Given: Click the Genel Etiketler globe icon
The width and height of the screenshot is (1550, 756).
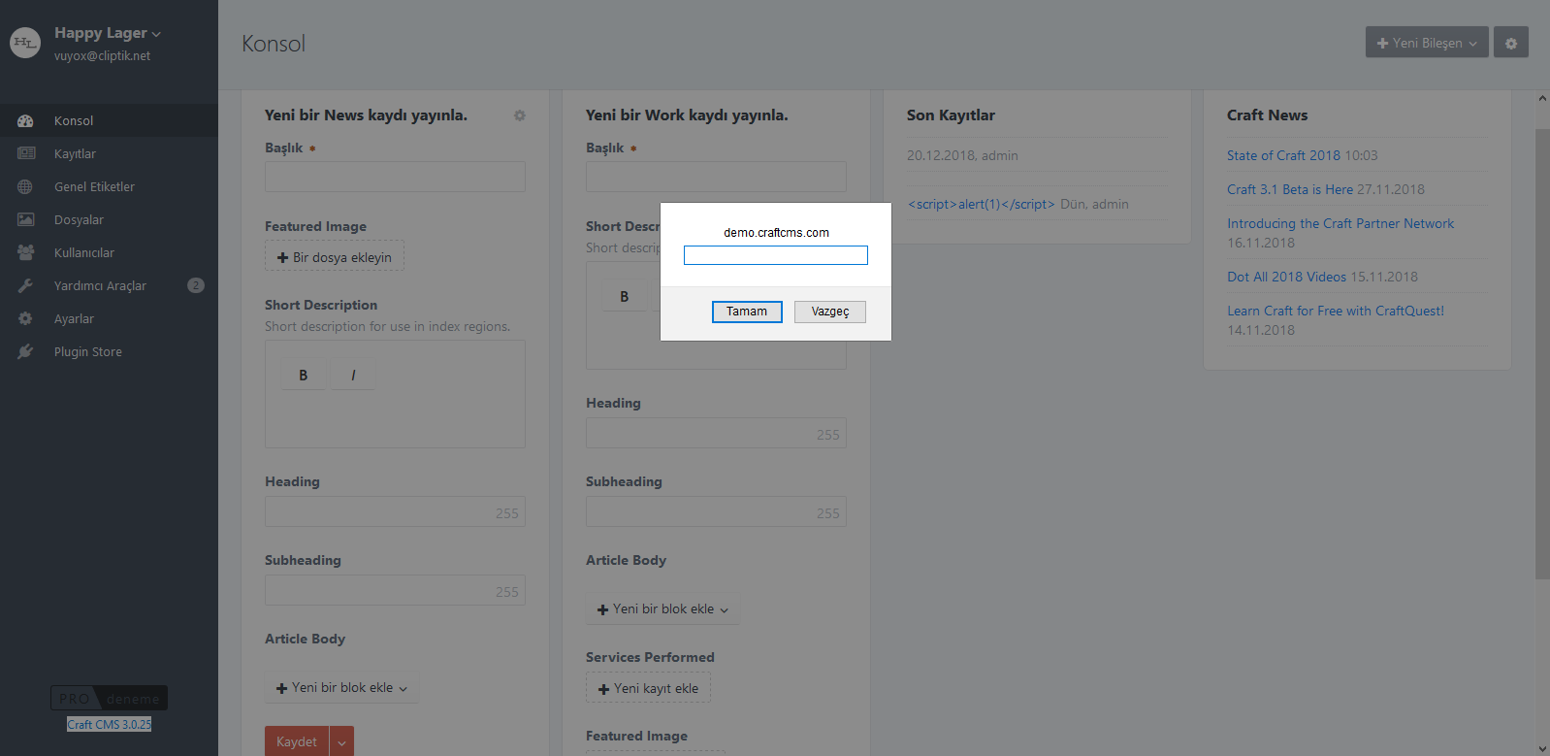Looking at the screenshot, I should [x=25, y=187].
